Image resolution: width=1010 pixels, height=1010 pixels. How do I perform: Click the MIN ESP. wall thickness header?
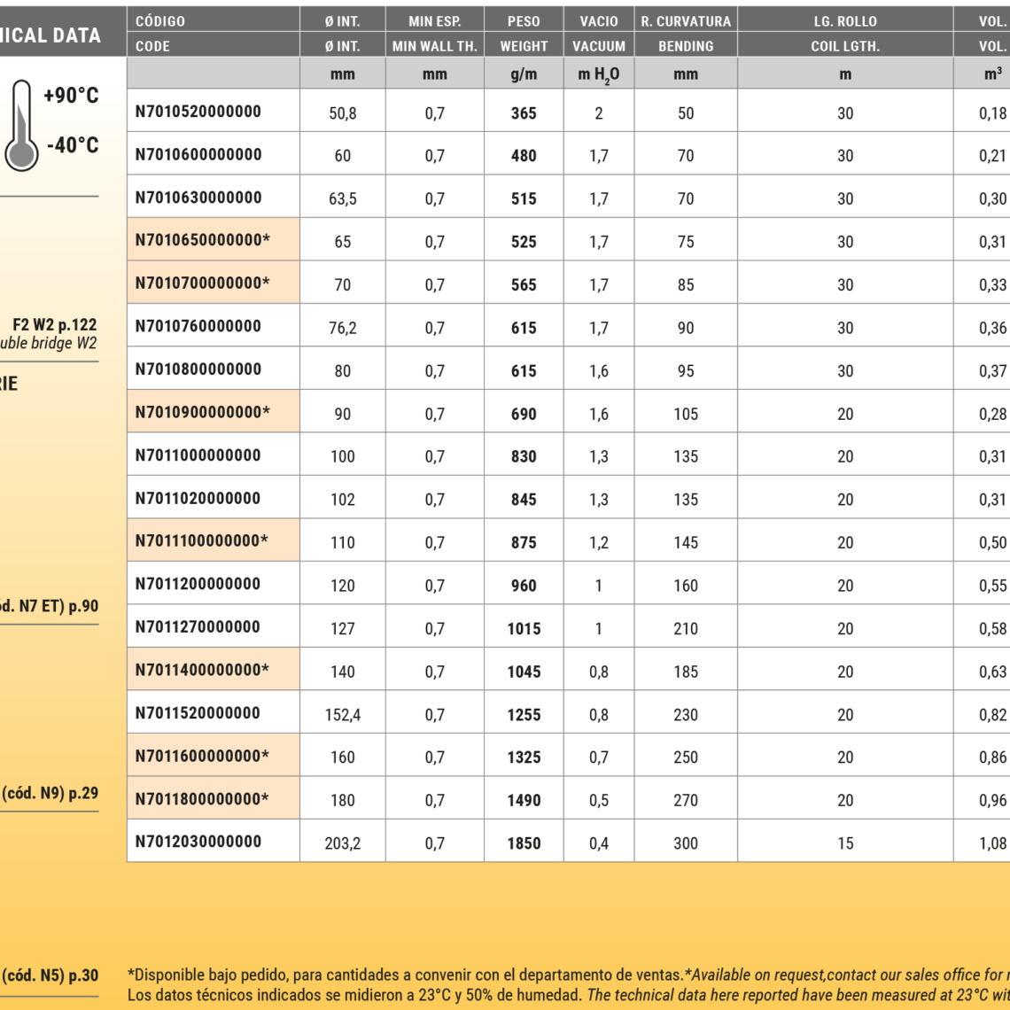coord(434,21)
